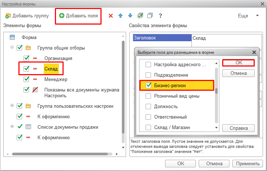Toggle checkbox for Организация
Image resolution: width=267 pixels, height=171 pixels.
[x=26, y=58]
